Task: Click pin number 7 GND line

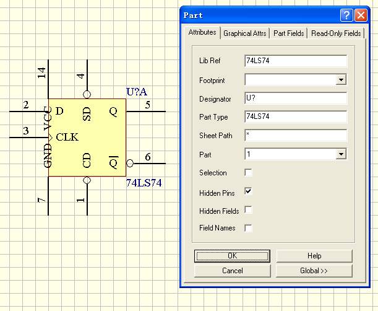Action: (x=41, y=200)
